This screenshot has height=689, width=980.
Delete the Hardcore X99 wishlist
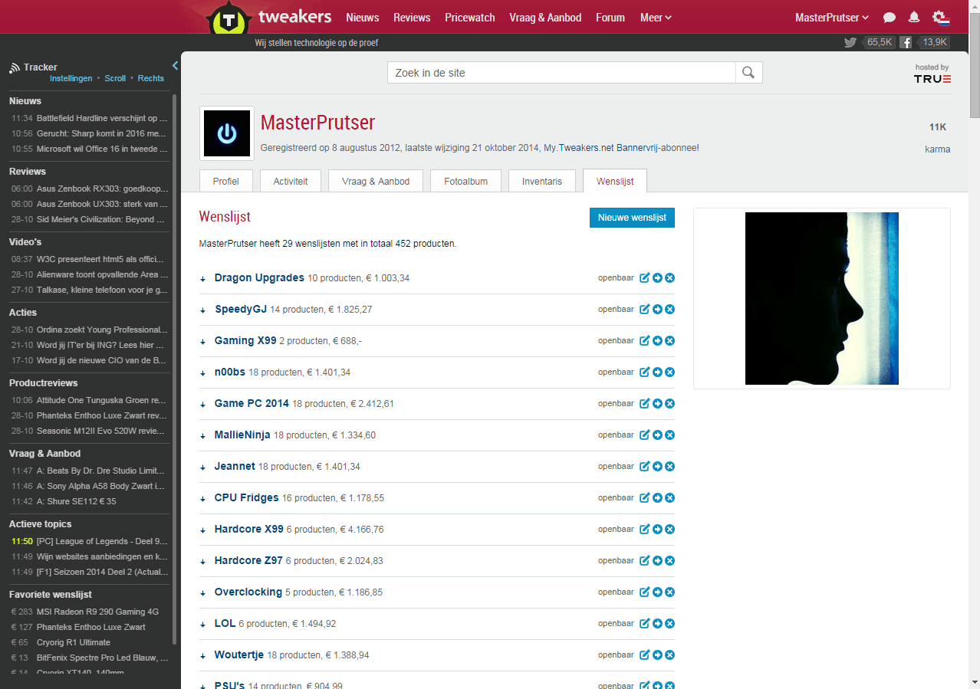[x=669, y=529]
